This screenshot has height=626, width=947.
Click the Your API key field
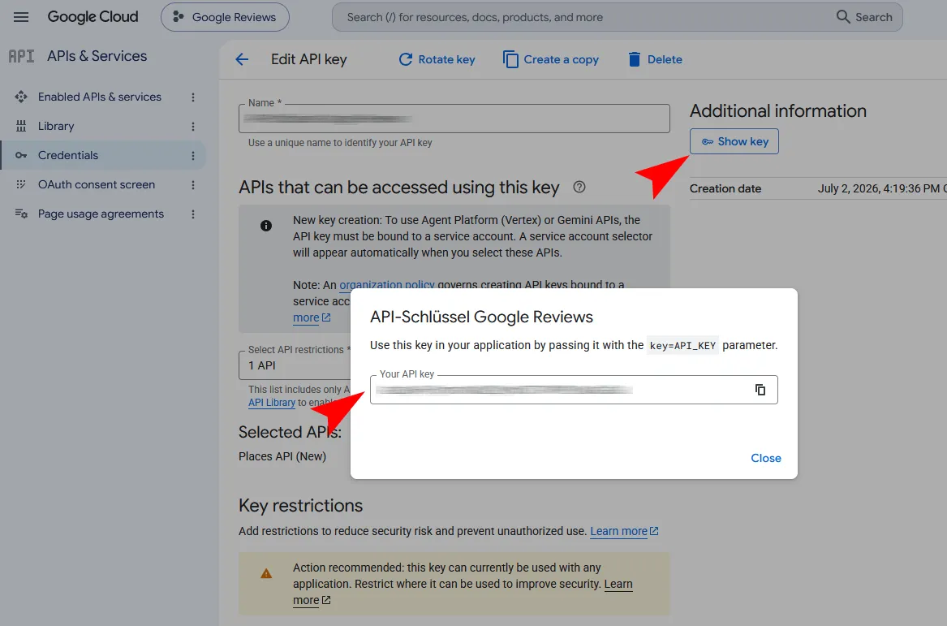[x=574, y=390]
